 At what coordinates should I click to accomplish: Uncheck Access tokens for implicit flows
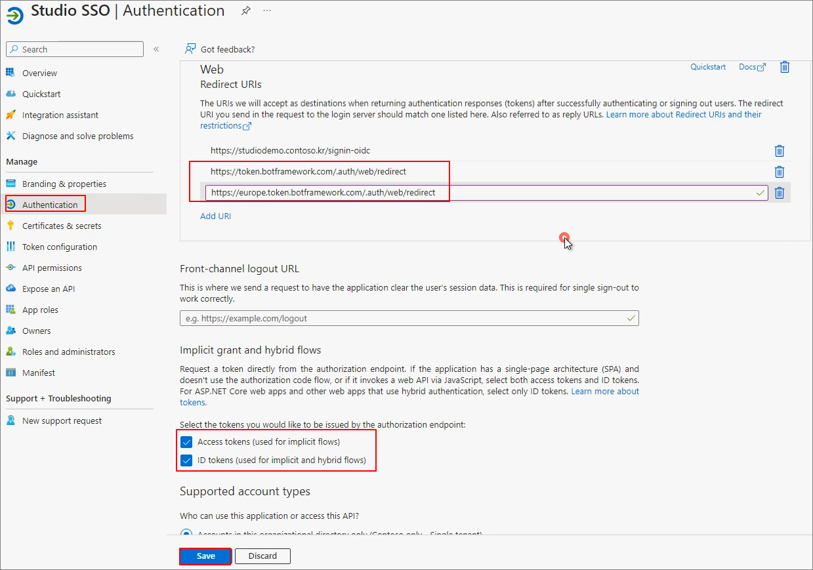[186, 441]
